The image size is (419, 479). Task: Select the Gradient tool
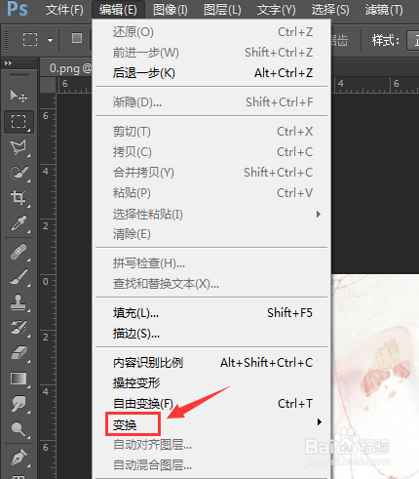pyautogui.click(x=19, y=379)
